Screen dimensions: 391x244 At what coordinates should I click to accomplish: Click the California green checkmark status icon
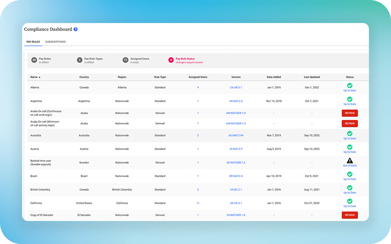click(x=350, y=201)
